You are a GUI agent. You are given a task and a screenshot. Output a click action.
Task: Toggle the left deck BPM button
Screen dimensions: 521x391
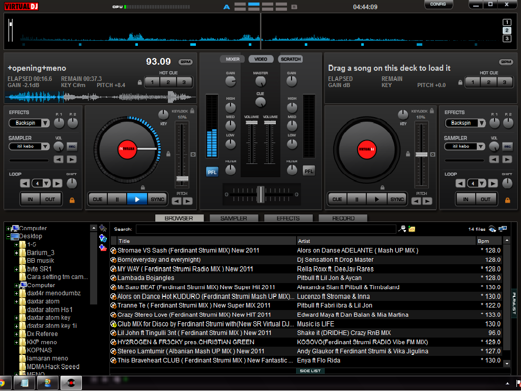tap(185, 62)
